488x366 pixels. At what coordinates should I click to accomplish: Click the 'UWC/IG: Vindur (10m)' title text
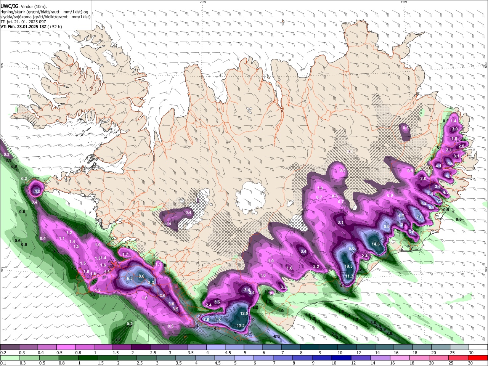(x=24, y=6)
